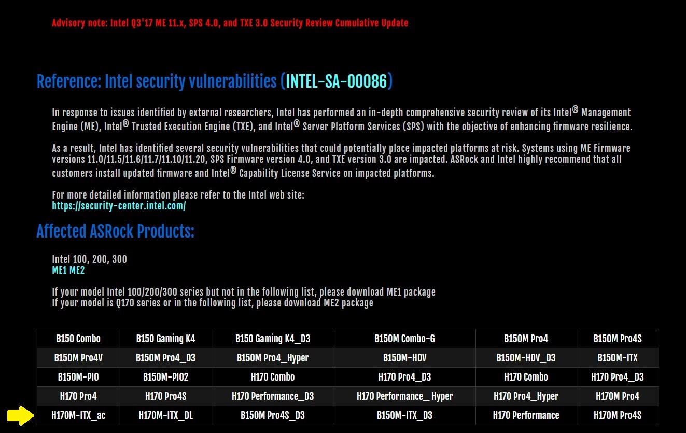This screenshot has width=686, height=433.
Task: Click the H170M Pro4S table cell
Action: point(618,415)
